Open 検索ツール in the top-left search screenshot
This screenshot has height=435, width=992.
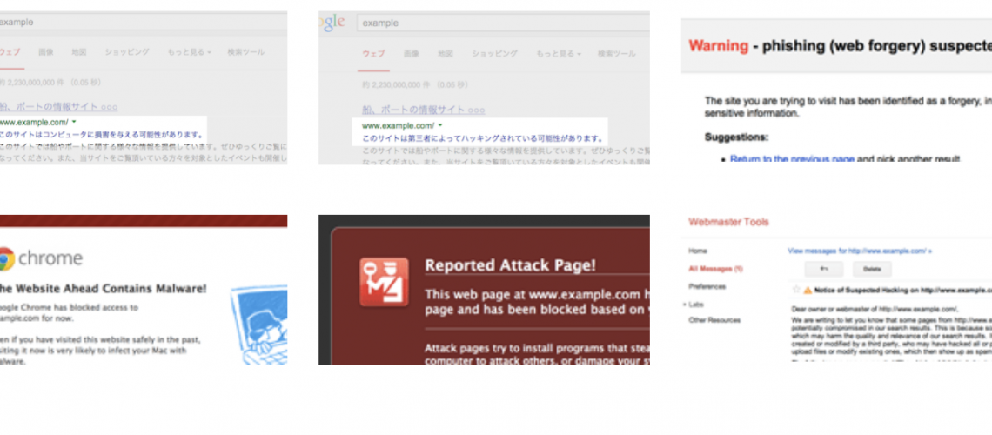point(246,52)
